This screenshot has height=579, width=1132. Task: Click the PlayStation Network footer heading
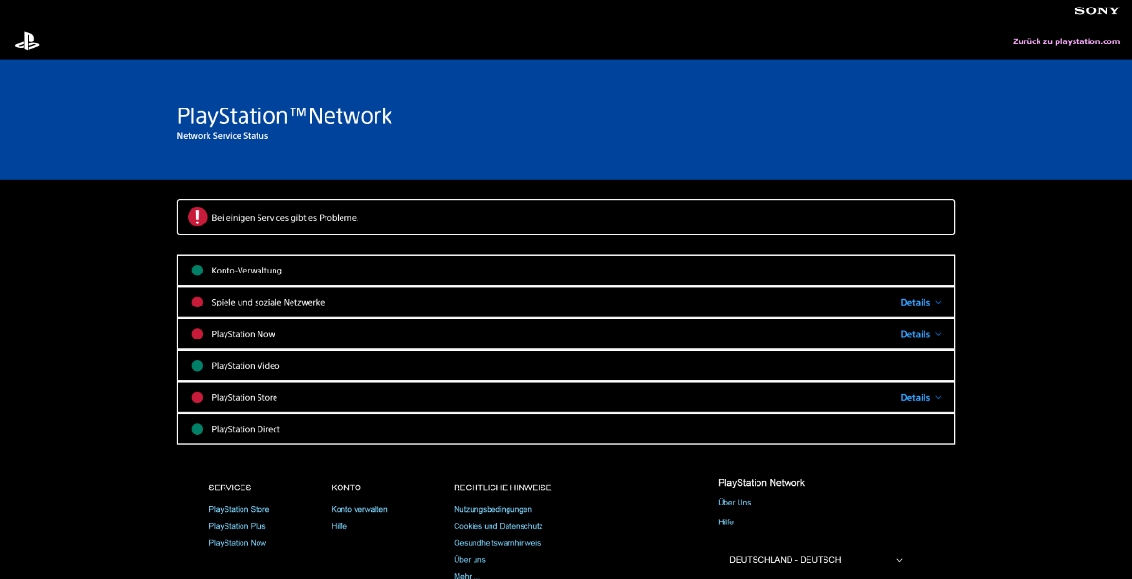click(x=761, y=483)
